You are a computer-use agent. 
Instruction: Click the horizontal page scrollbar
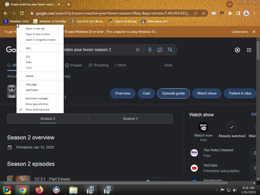point(116,183)
